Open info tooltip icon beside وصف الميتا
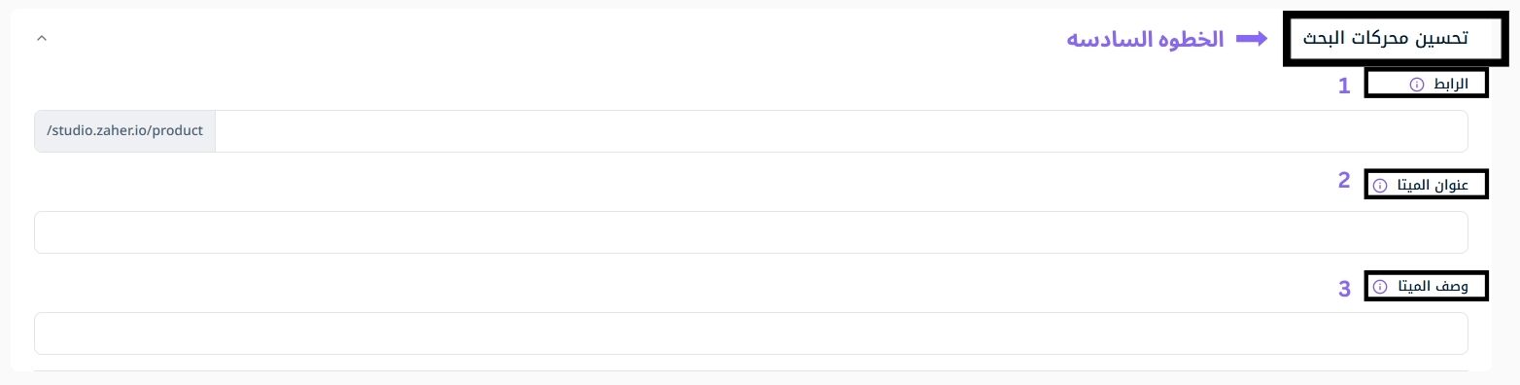Screen dimensions: 1520x385 (x=1380, y=287)
